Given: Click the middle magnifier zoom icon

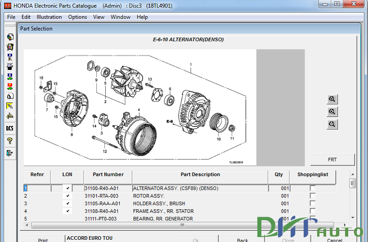Looking at the screenshot, I should click(x=332, y=112).
